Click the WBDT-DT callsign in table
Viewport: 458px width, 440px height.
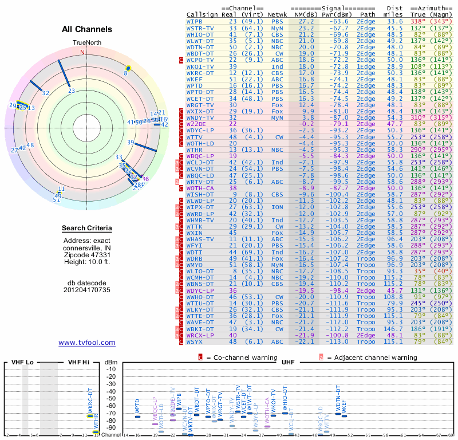pyautogui.click(x=200, y=53)
